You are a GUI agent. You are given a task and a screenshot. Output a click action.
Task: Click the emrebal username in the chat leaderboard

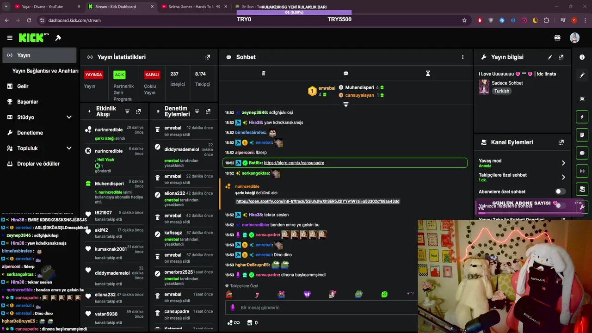point(327,88)
